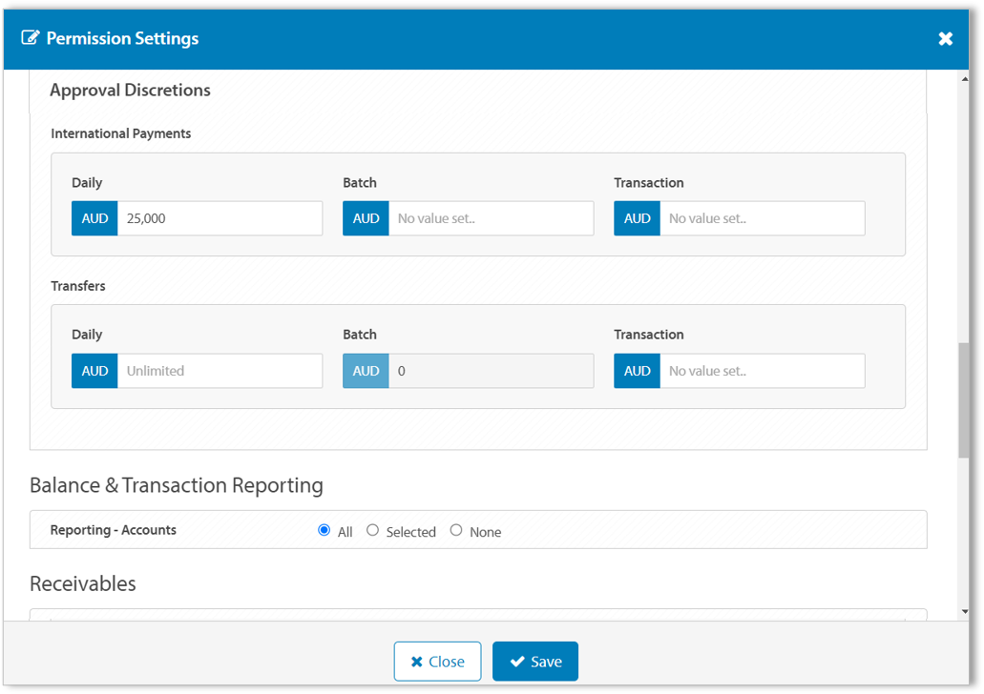Edit International Payments Daily limit field
Viewport: 984px width, 694px height.
[x=220, y=218]
